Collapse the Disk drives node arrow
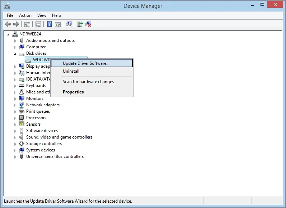The height and width of the screenshot is (208, 286). (x=15, y=54)
